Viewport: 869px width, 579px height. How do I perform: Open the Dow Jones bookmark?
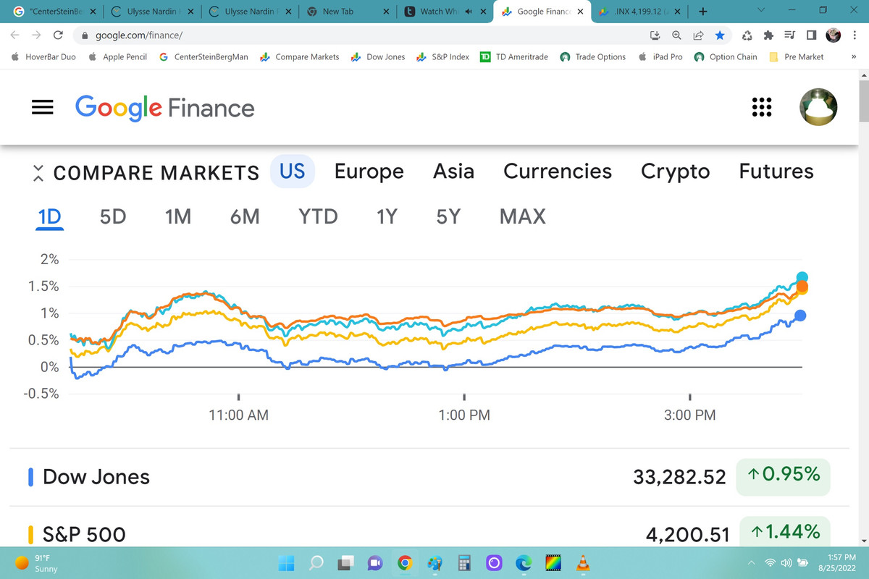click(x=377, y=56)
